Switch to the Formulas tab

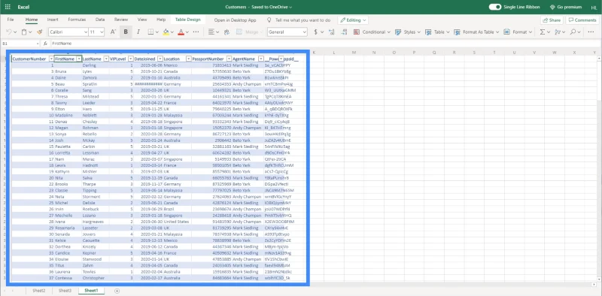click(x=77, y=20)
